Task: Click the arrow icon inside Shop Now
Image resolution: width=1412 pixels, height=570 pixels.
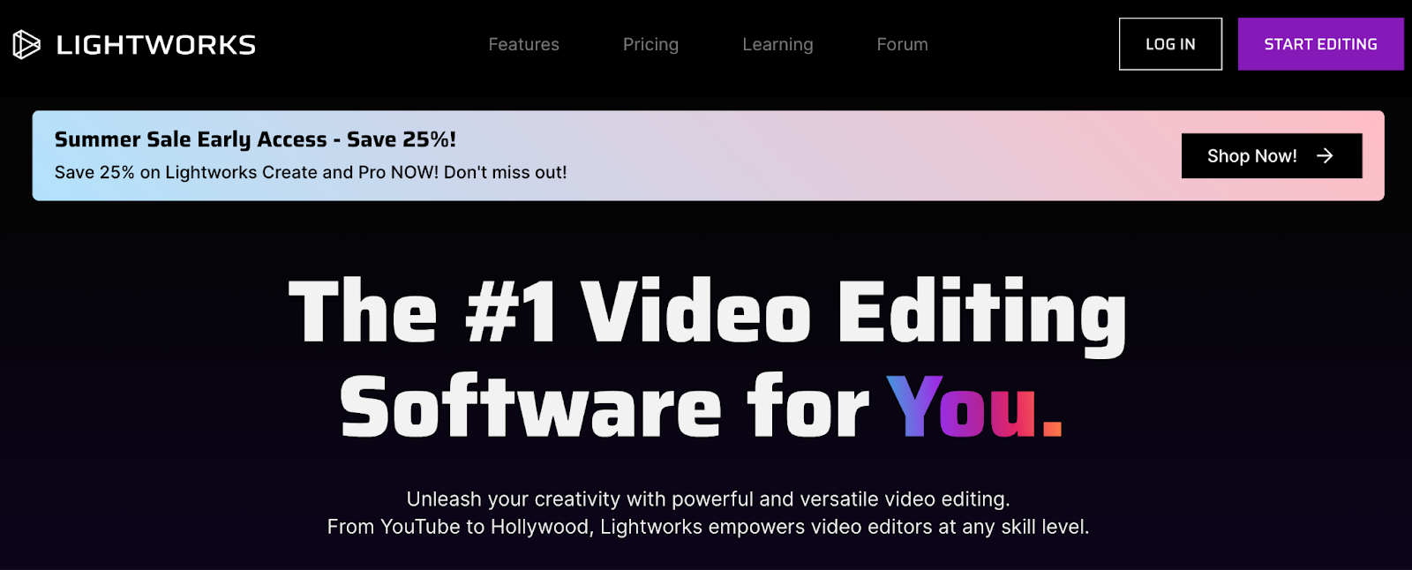Action: point(1325,156)
